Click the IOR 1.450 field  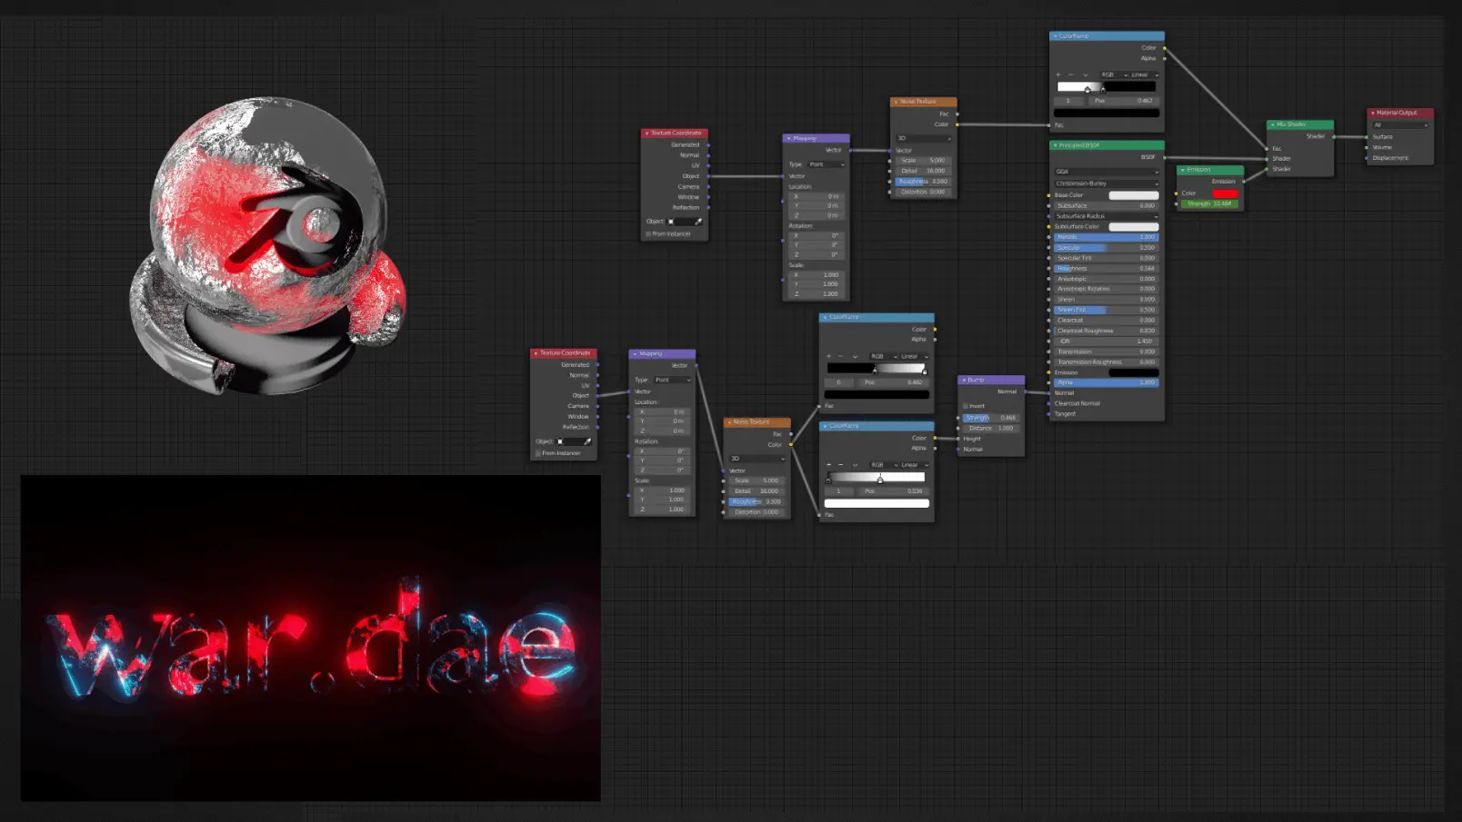(x=1107, y=342)
